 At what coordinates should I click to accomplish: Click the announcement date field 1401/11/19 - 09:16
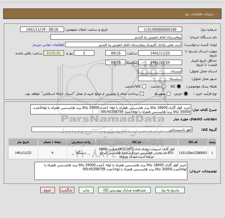tap(42, 30)
